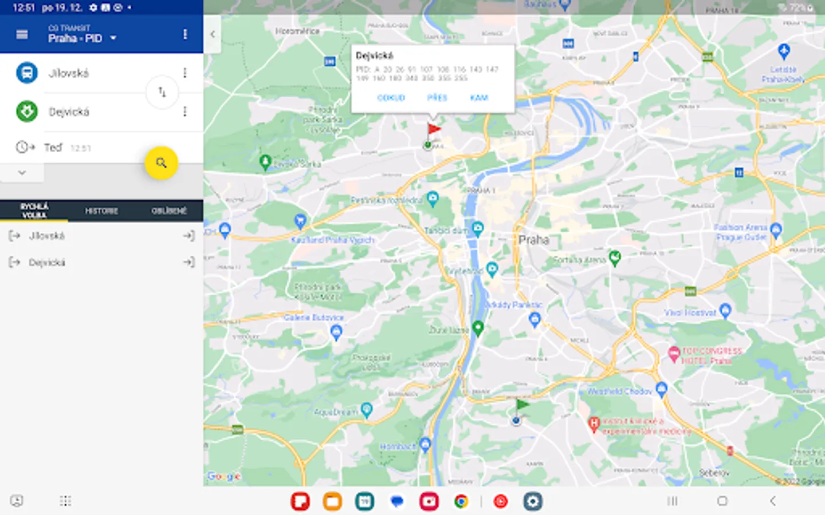Click Divoká Šárka green map marker
The image size is (825, 515).
pyautogui.click(x=265, y=162)
